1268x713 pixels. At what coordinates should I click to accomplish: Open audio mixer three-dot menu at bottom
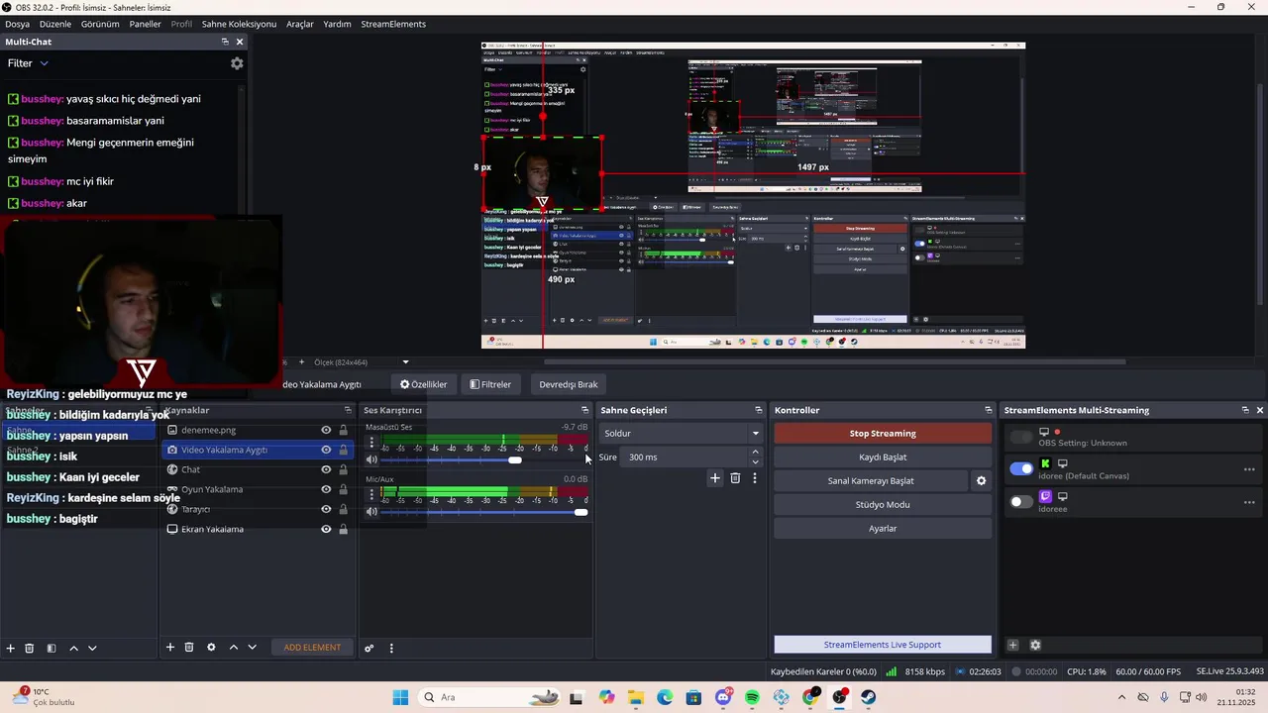[391, 648]
